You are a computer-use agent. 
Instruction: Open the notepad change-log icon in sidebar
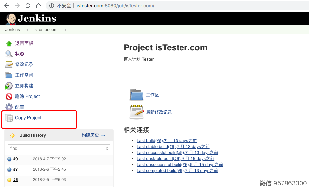tap(9, 65)
